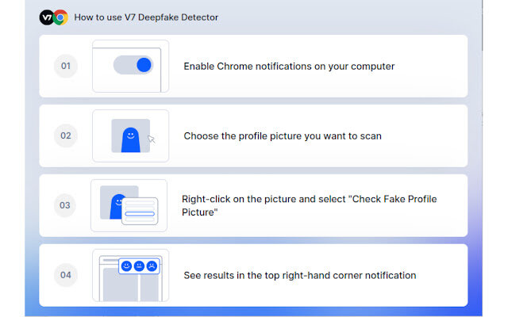Click "How to use V7 Deepfake Detector" title
Screen dimensions: 508x317
[146, 17]
